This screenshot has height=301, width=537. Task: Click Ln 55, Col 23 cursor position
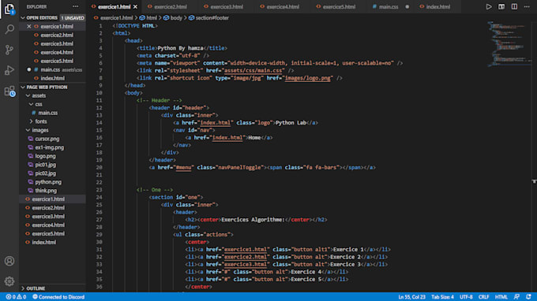(x=411, y=297)
